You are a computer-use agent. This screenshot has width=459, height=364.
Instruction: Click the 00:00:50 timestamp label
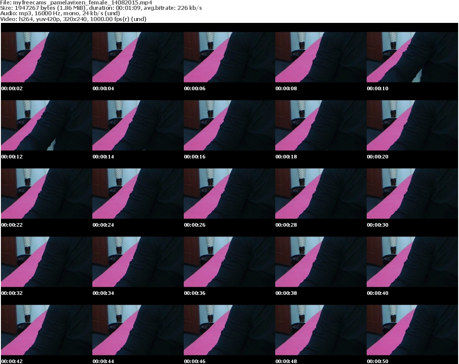[377, 361]
